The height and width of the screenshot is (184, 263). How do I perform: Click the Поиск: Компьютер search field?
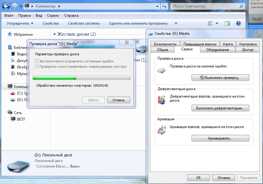(205, 6)
